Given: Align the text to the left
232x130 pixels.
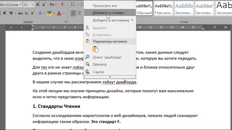Looking at the screenshot, I should 73,13.
